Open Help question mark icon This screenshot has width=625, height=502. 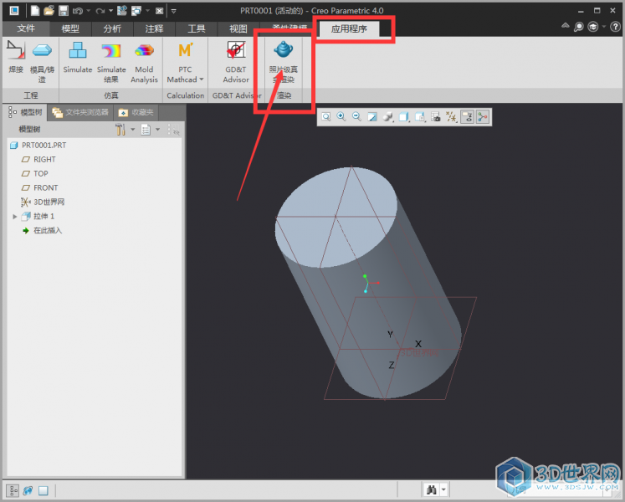click(615, 27)
